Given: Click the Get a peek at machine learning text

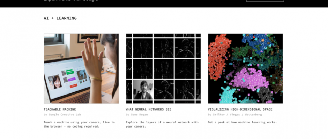Looking at the screenshot, I should coord(242,122).
